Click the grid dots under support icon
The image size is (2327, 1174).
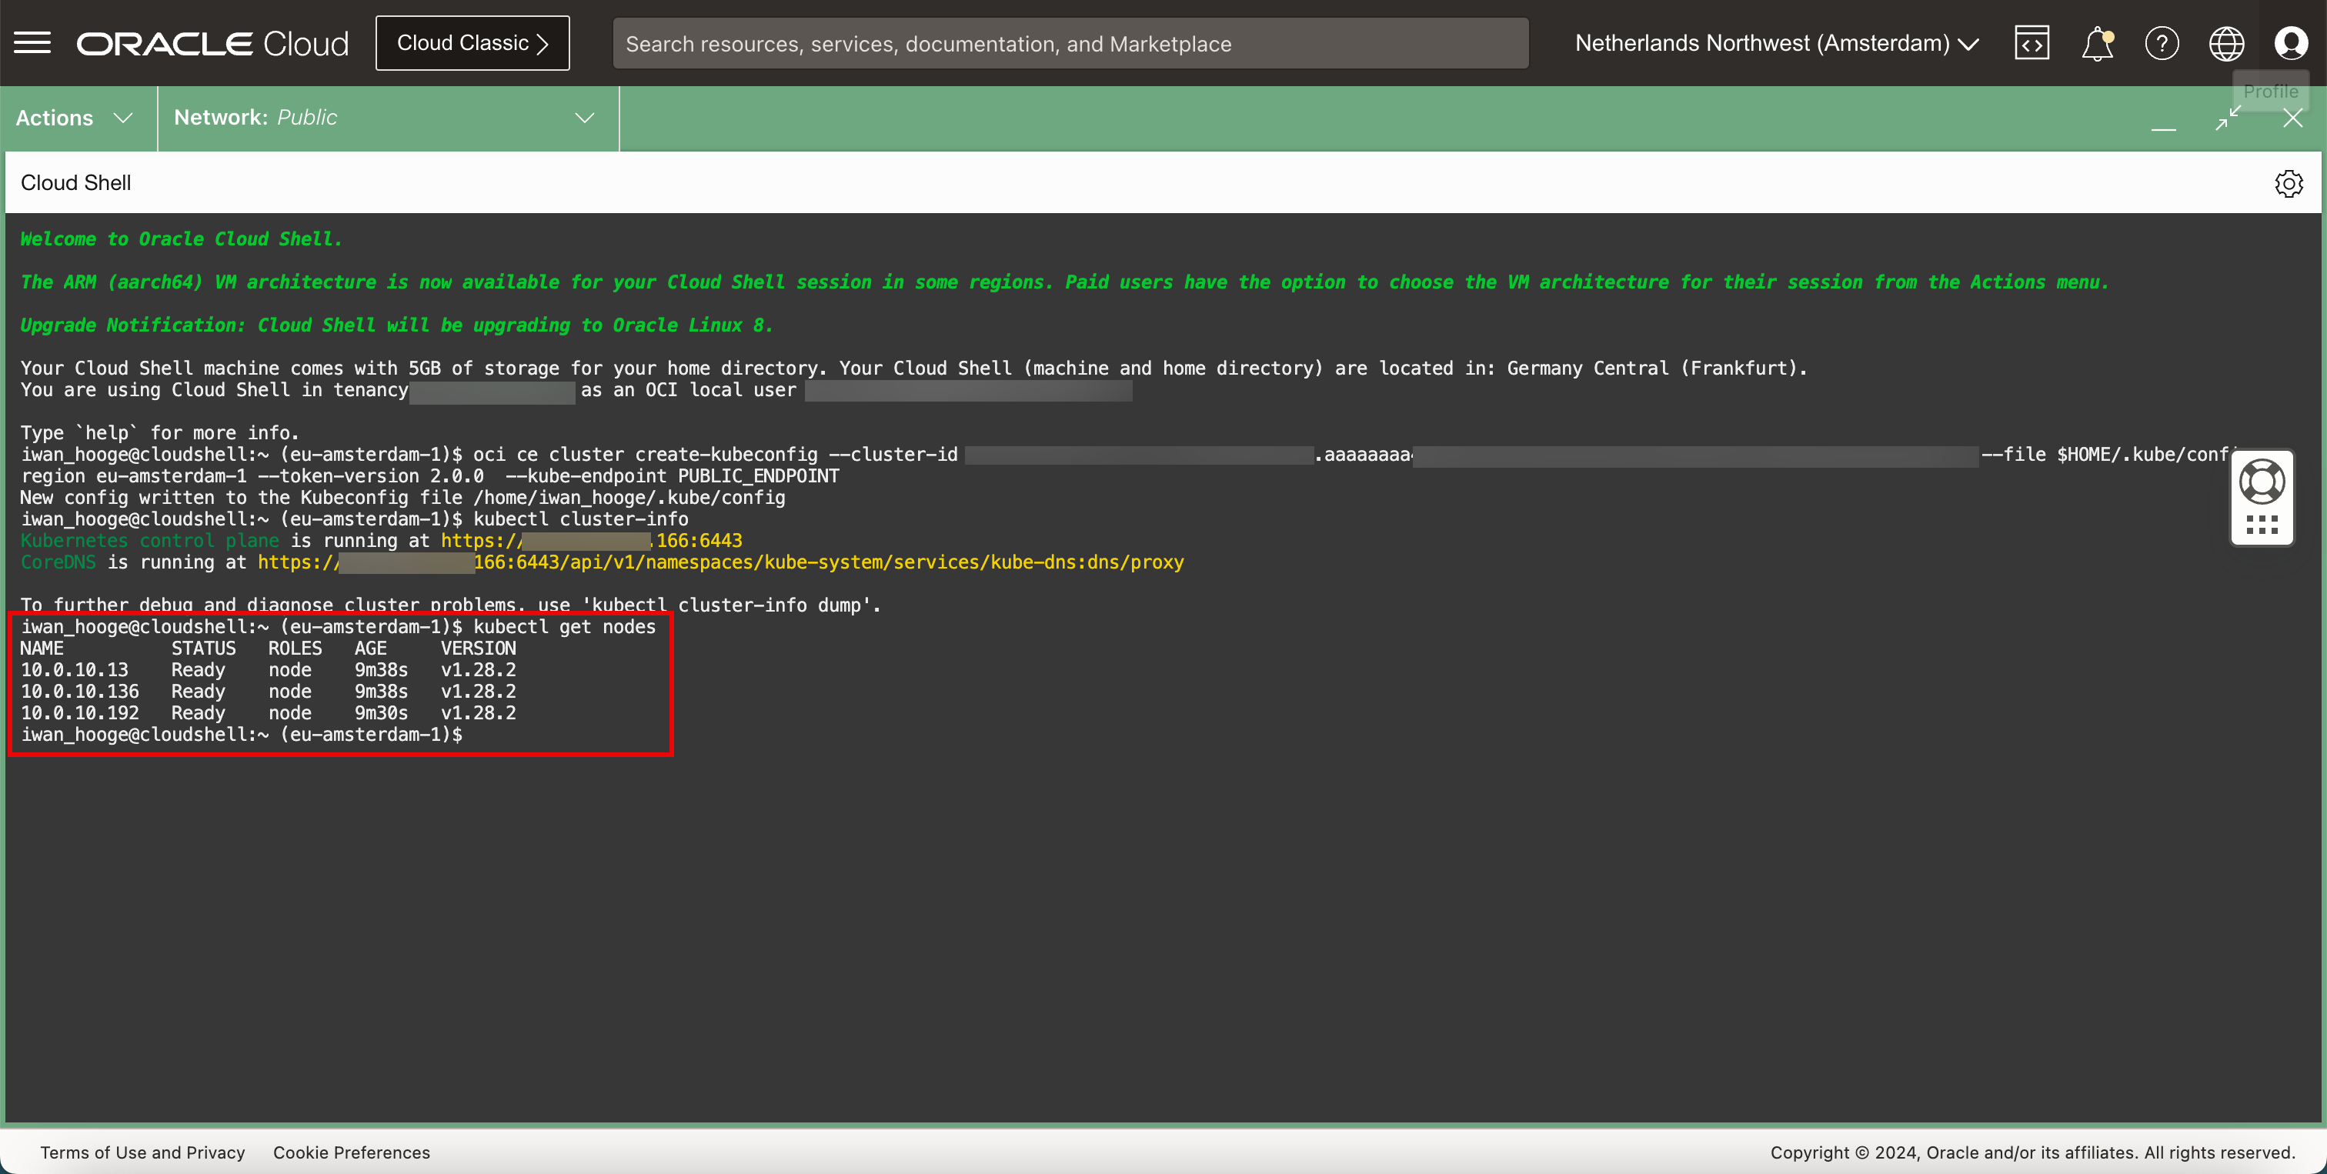coord(2262,525)
